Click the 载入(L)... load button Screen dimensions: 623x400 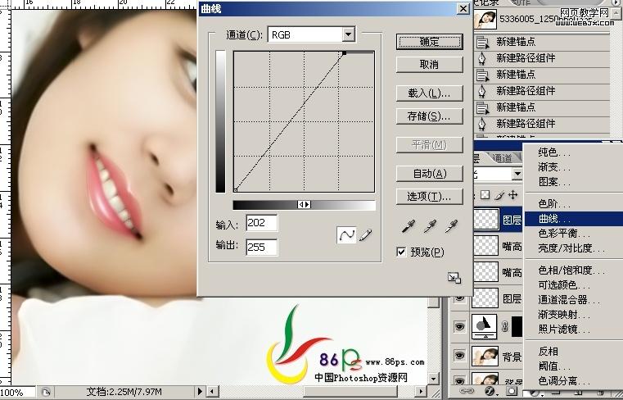point(430,93)
